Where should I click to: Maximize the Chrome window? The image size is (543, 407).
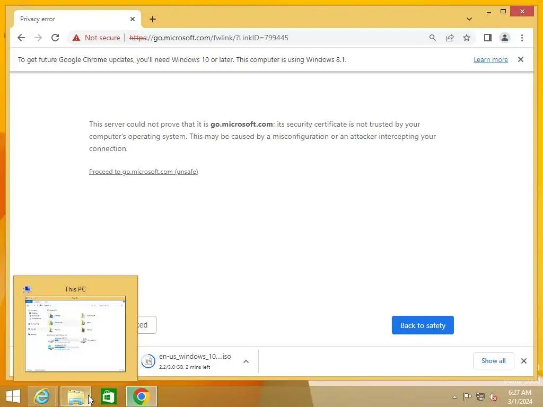click(x=503, y=12)
